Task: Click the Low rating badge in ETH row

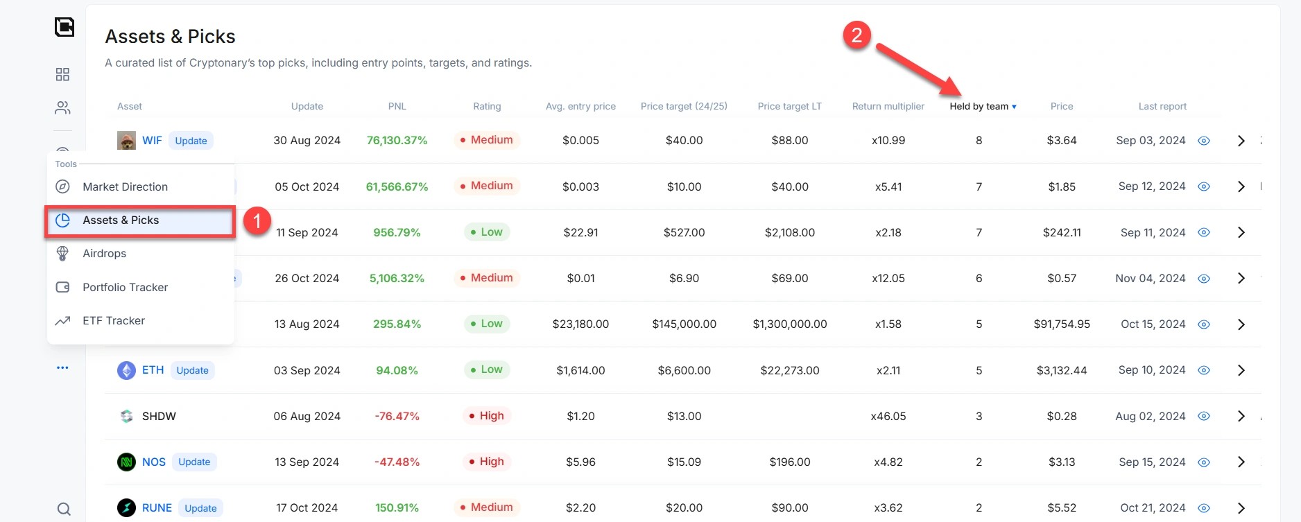Action: (487, 370)
